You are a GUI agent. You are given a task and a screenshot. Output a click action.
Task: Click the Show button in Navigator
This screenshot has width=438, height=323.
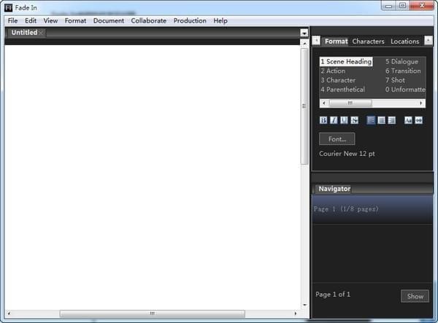click(415, 296)
